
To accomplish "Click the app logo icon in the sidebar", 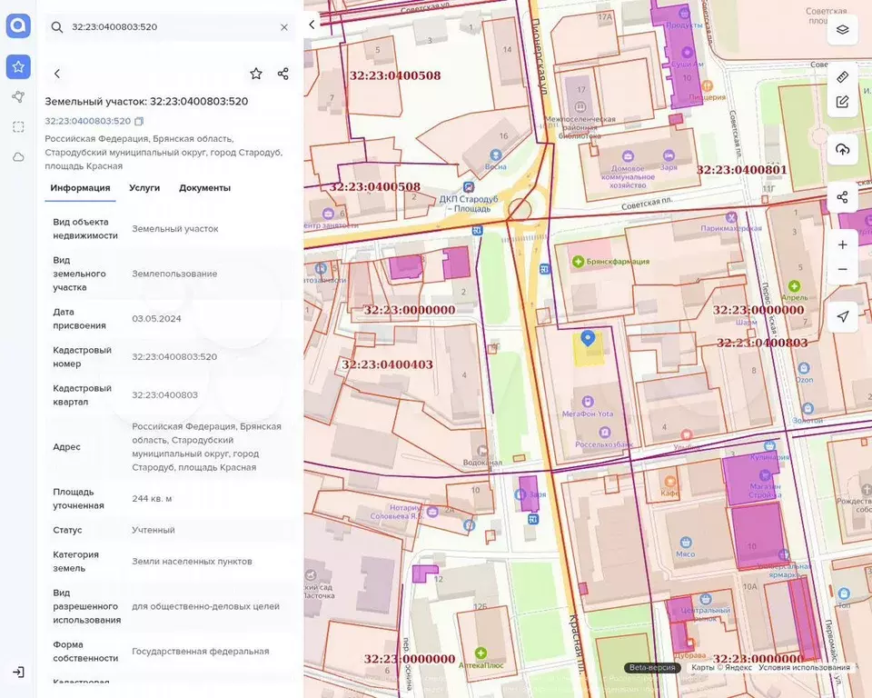I will [18, 25].
